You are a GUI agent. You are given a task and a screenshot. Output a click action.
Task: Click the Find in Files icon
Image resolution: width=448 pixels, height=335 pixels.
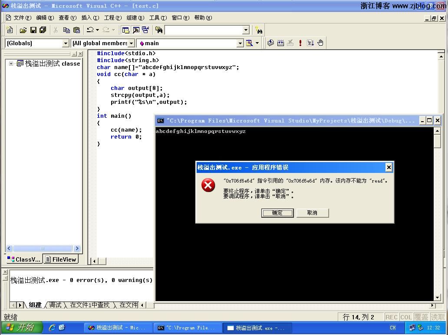click(158, 30)
